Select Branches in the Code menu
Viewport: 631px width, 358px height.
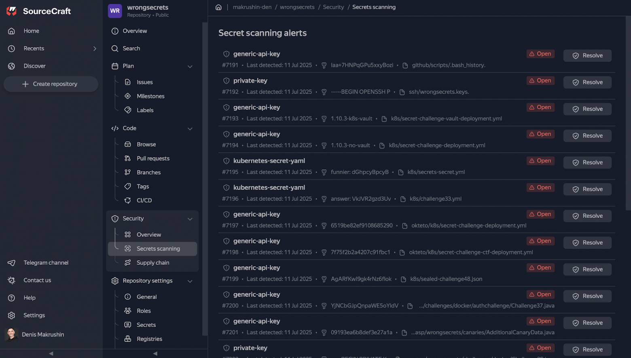(148, 173)
